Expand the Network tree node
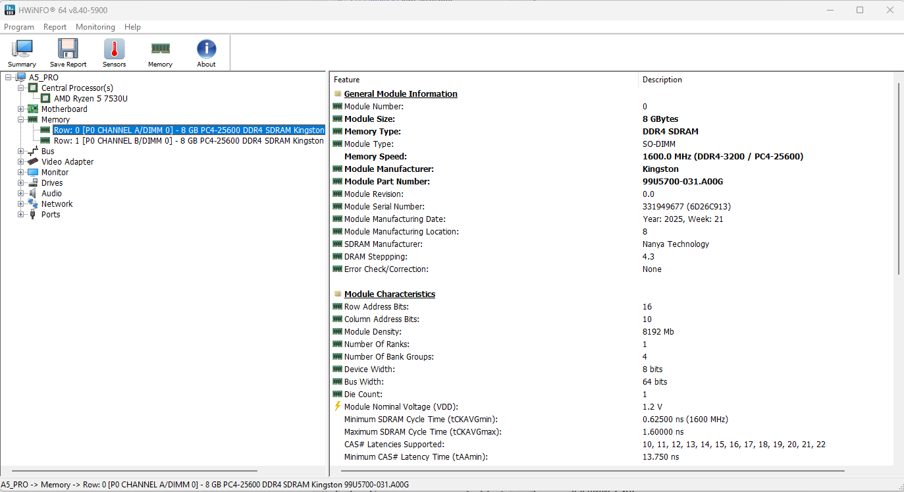Screen dimensions: 904x492 pyautogui.click(x=21, y=204)
